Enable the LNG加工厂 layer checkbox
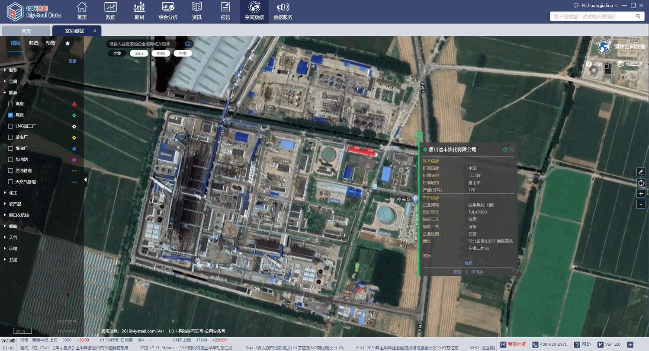The width and height of the screenshot is (649, 351). [x=11, y=126]
